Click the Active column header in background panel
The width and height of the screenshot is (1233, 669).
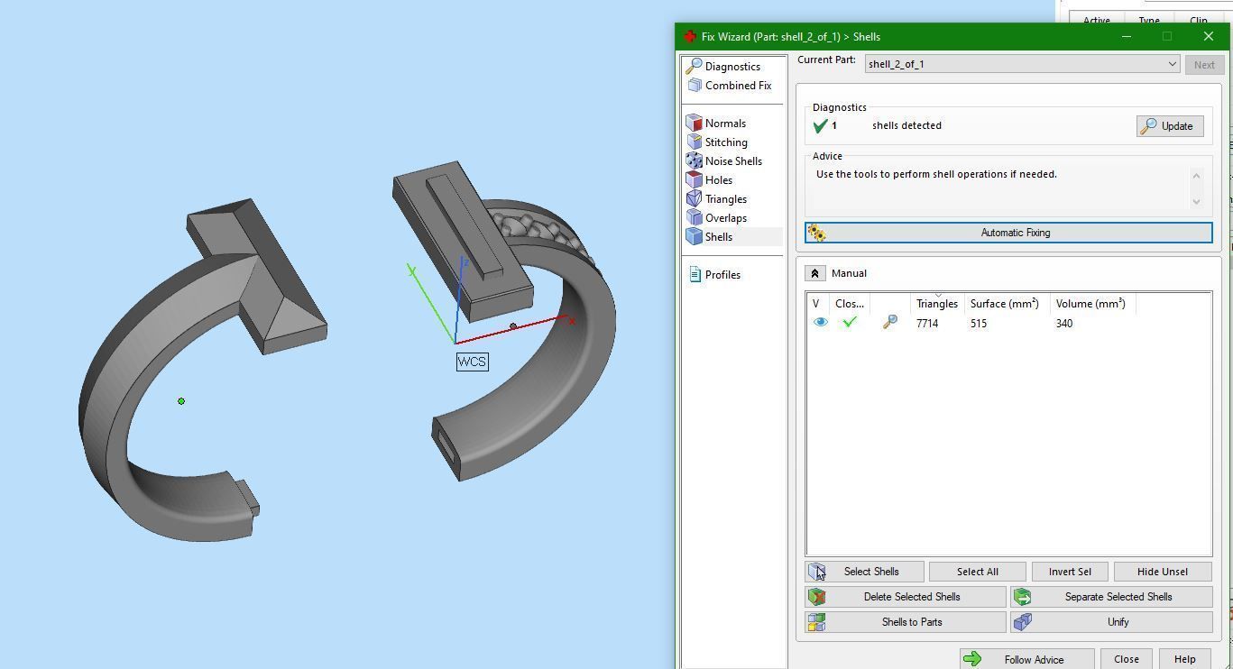(1096, 21)
